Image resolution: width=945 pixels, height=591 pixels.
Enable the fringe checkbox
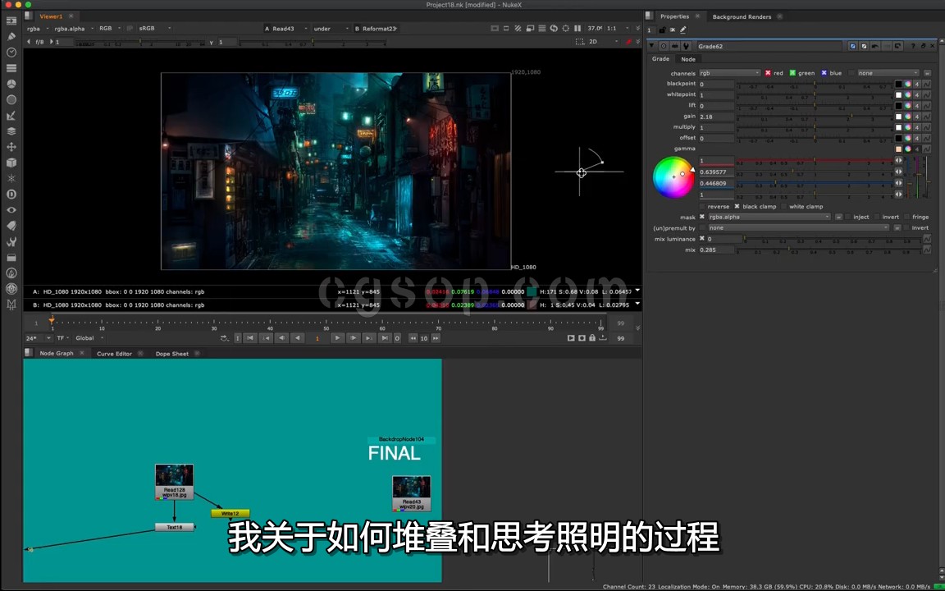(x=906, y=217)
